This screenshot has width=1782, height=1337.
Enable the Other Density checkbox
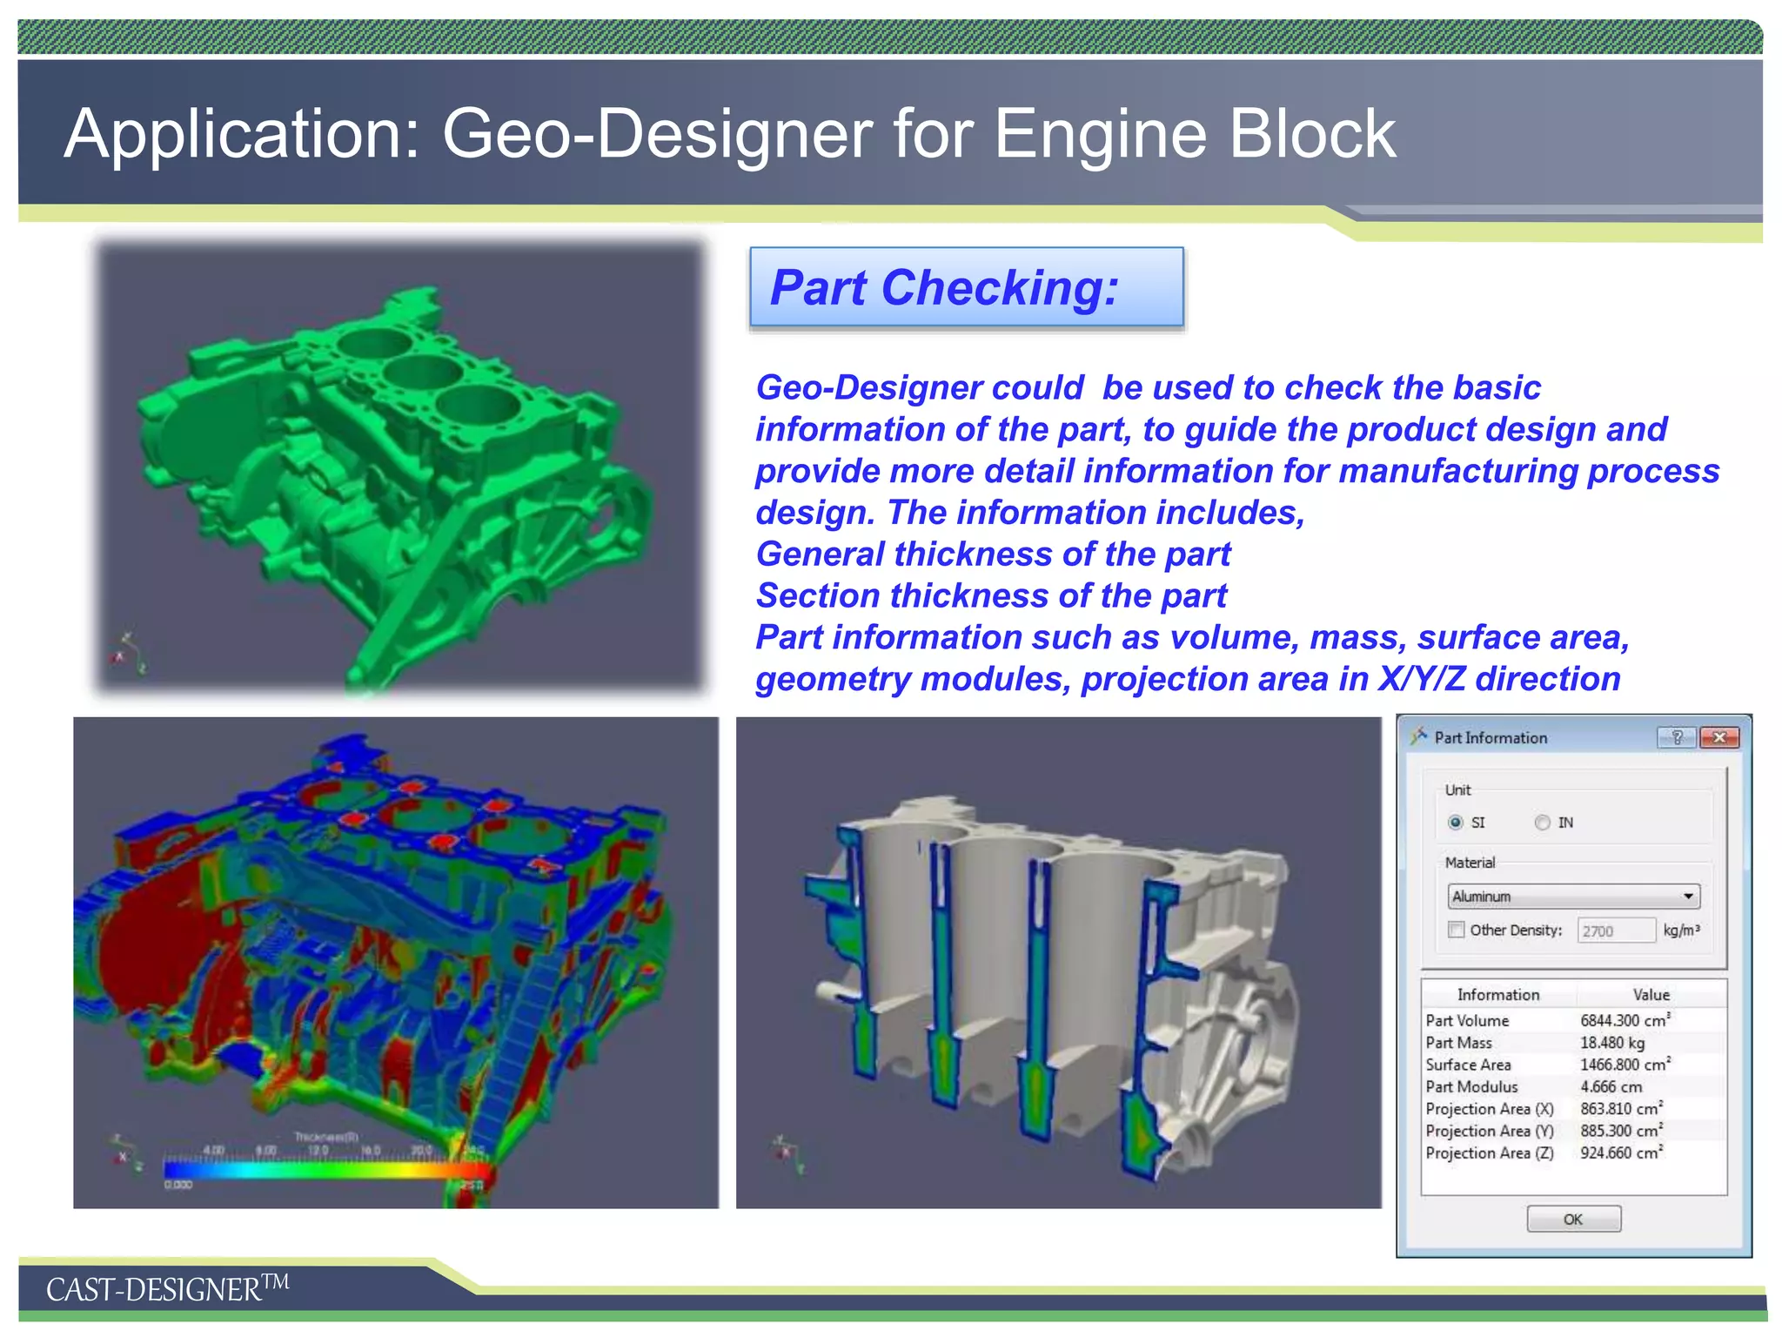click(1456, 930)
